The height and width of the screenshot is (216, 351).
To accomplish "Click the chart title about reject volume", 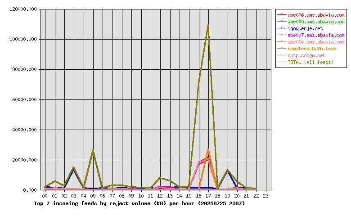I will coord(139,203).
